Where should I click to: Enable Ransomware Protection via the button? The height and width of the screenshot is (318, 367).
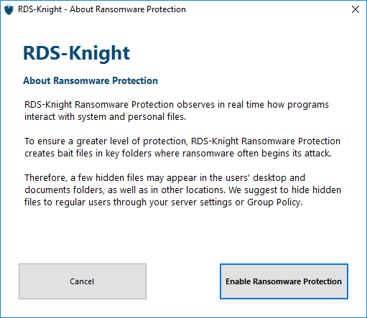click(284, 281)
